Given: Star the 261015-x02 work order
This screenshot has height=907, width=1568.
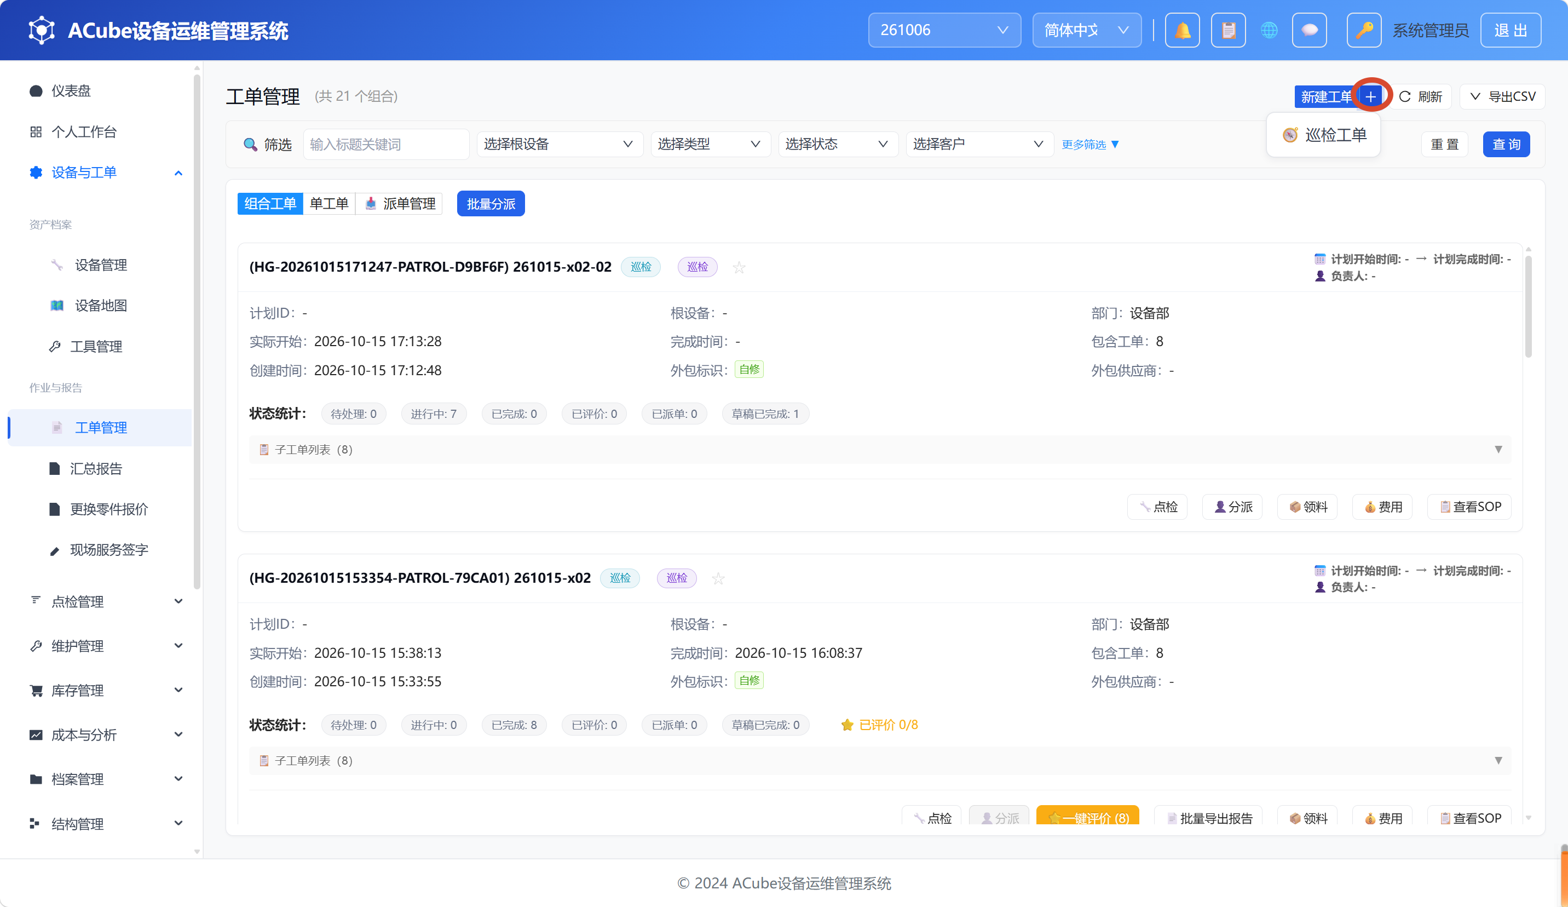Looking at the screenshot, I should (718, 578).
